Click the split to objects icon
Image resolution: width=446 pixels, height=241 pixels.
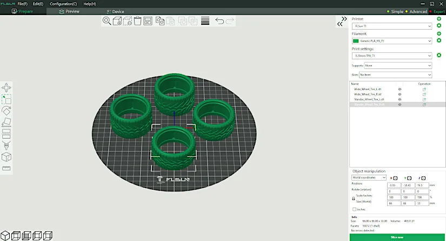(x=183, y=21)
